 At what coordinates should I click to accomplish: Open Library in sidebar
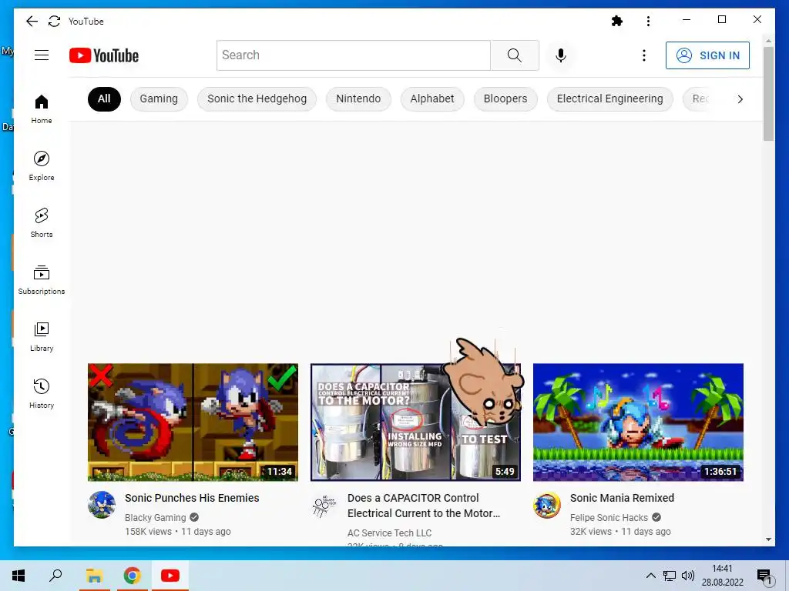point(42,337)
